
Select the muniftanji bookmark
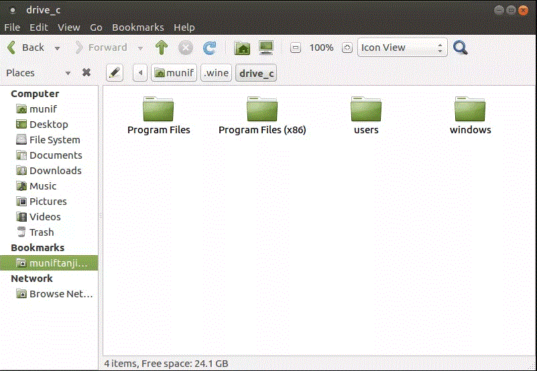click(49, 263)
